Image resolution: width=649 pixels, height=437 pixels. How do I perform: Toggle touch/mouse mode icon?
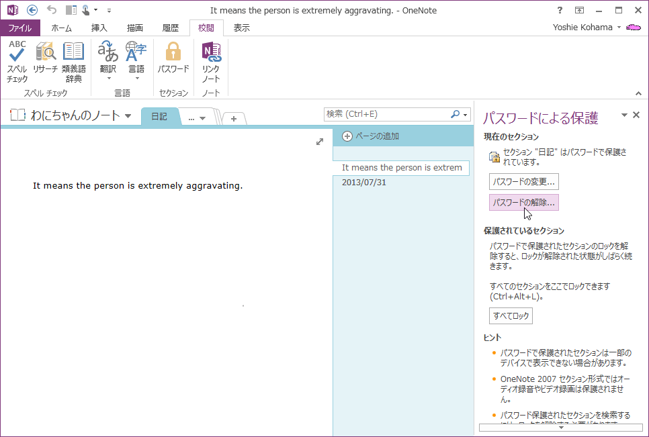coord(86,10)
